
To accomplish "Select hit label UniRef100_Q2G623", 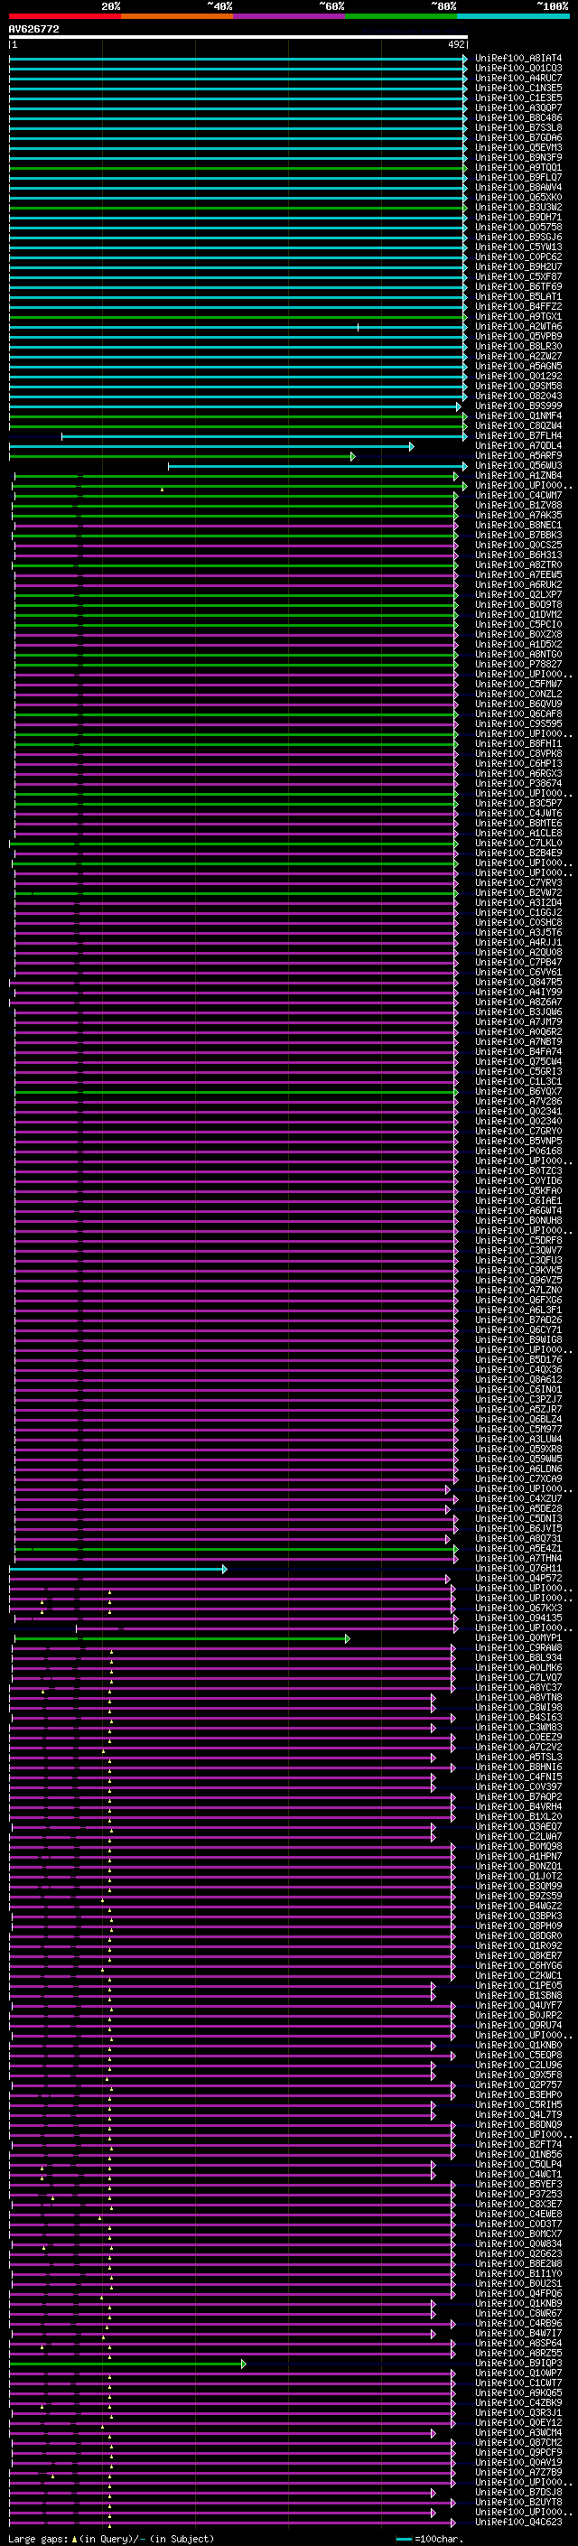I will [x=517, y=2253].
